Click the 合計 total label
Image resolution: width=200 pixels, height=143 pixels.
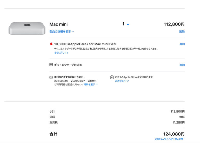pyautogui.click(x=53, y=134)
